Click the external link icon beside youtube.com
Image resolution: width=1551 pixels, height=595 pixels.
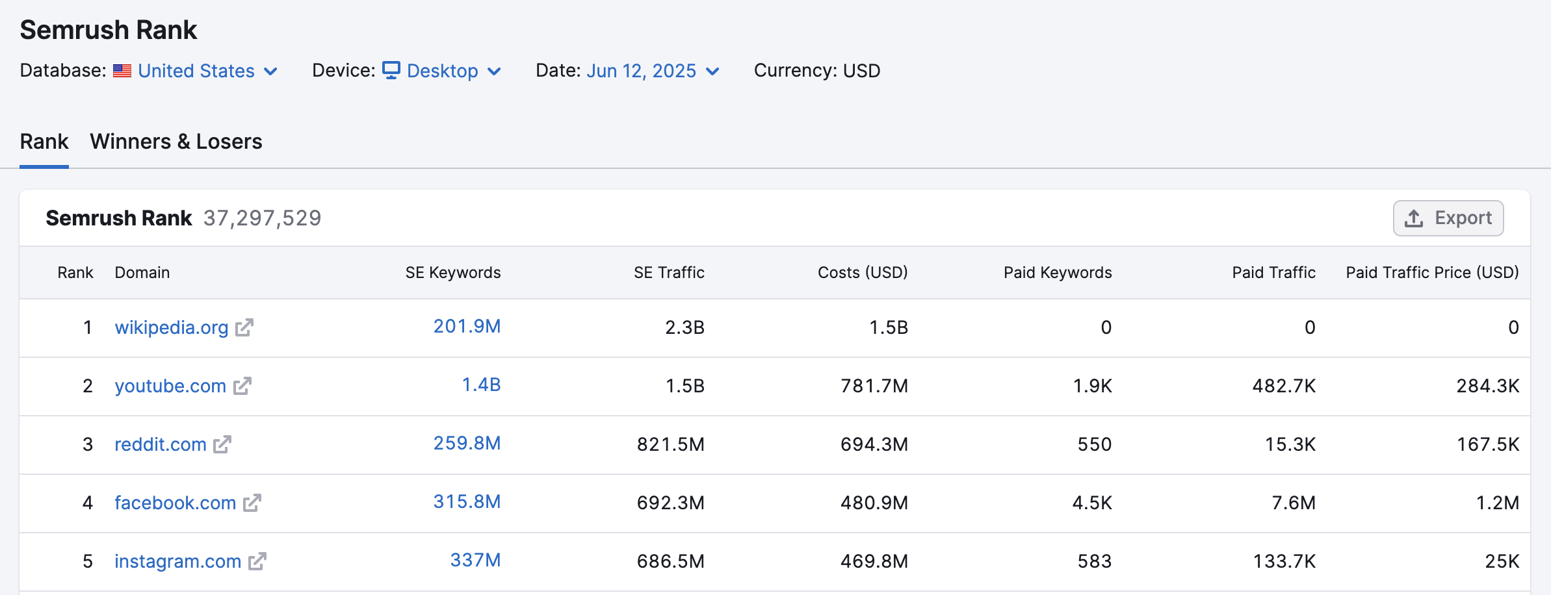coord(242,386)
